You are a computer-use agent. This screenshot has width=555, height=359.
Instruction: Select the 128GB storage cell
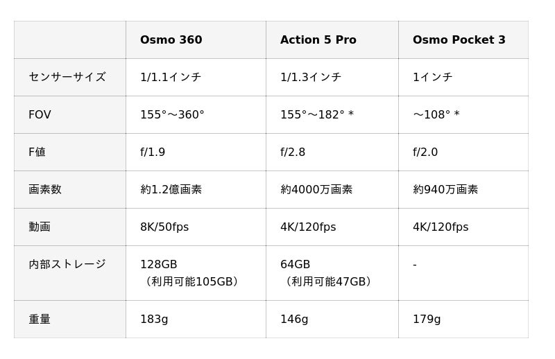(x=159, y=265)
